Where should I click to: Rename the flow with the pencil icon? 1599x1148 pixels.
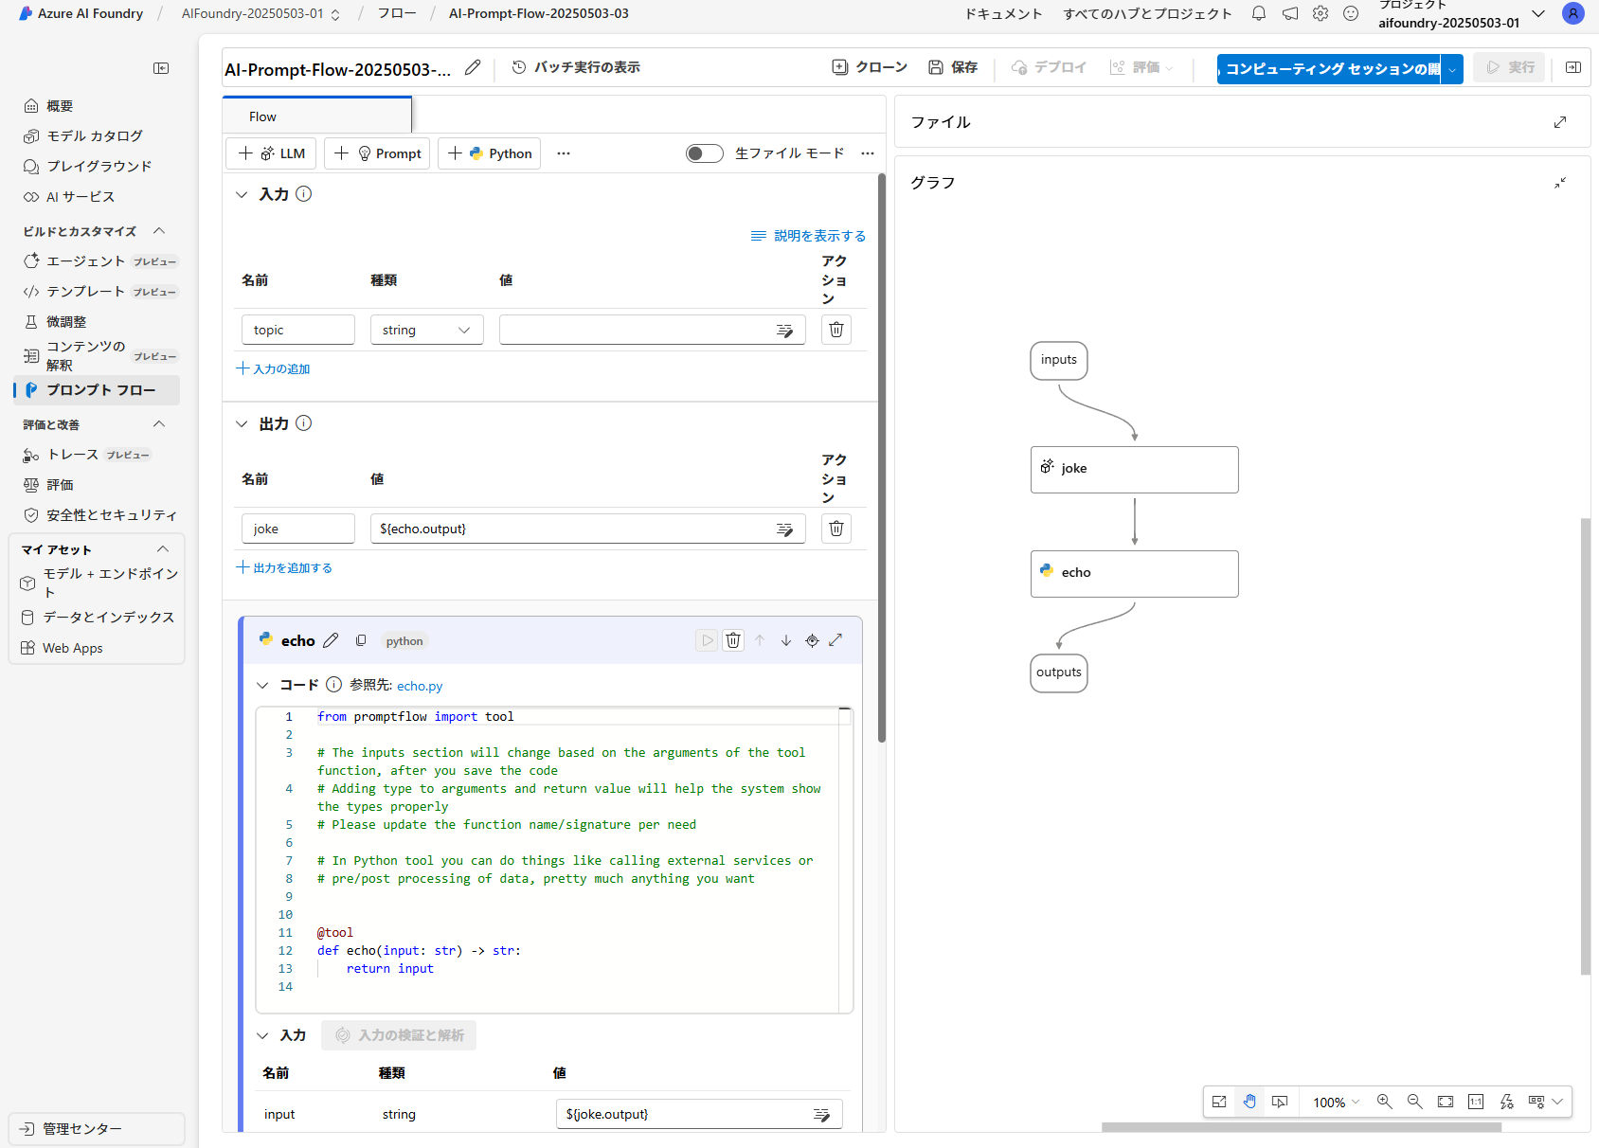[473, 67]
